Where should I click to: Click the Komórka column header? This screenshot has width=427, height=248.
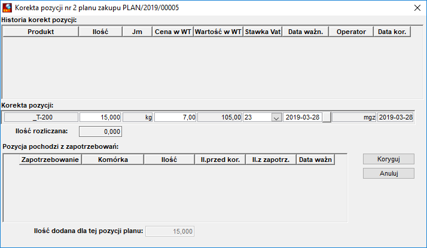click(x=113, y=160)
